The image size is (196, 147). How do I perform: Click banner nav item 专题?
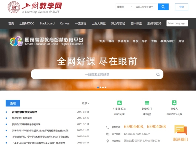pos(154,41)
